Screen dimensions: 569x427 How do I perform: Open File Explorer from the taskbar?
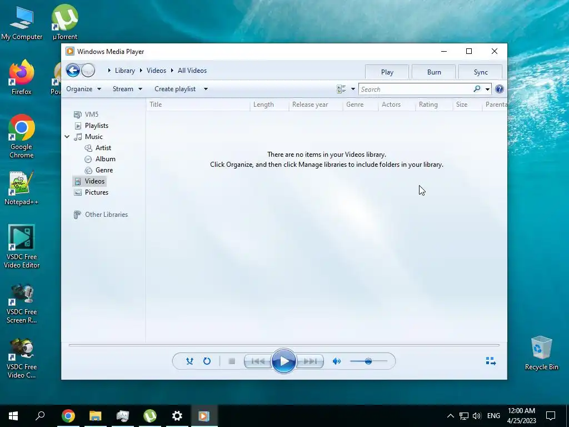tap(95, 416)
